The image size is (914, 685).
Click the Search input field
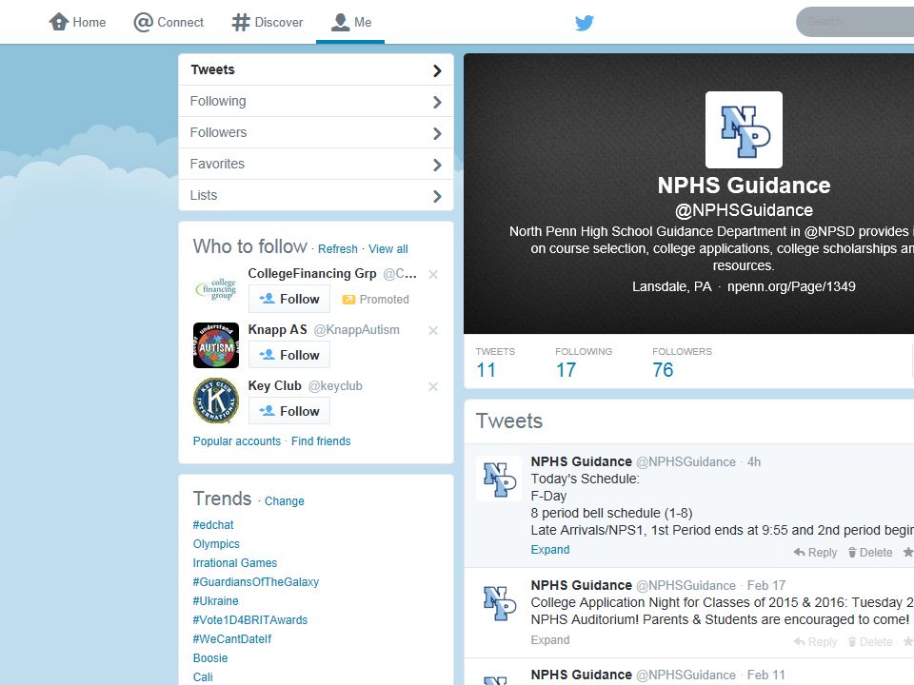coord(855,22)
